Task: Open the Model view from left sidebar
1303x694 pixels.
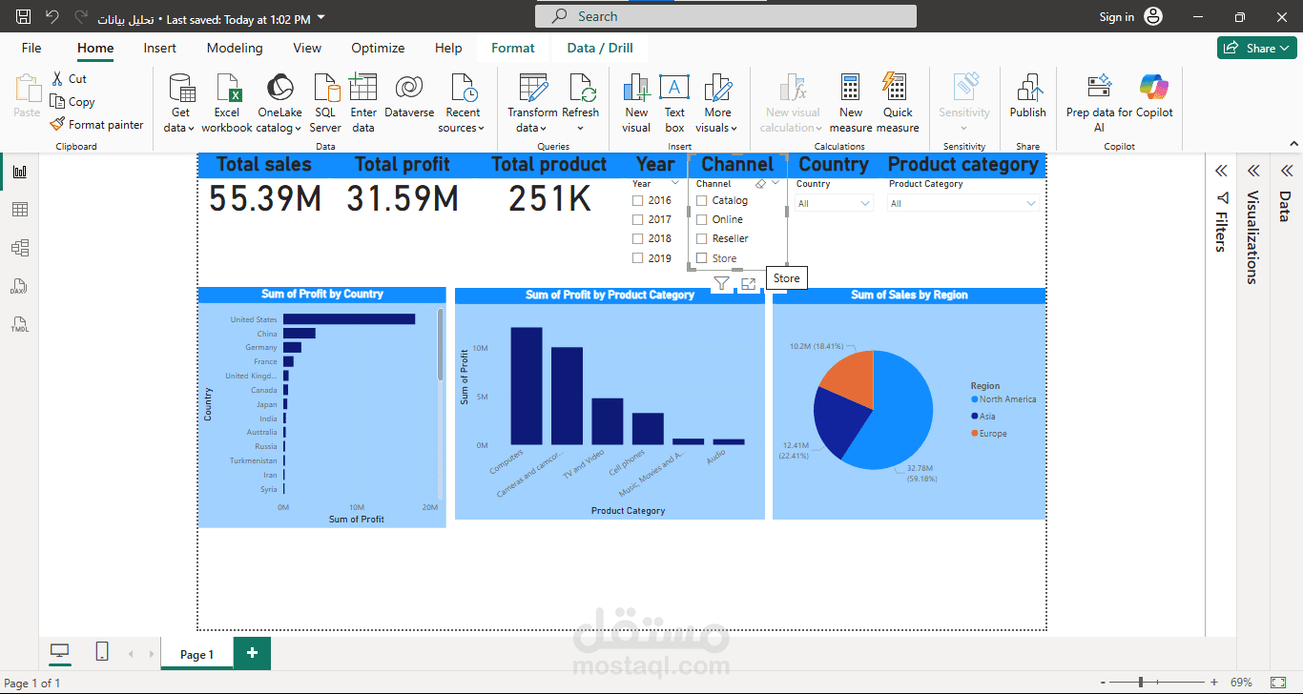Action: click(20, 247)
